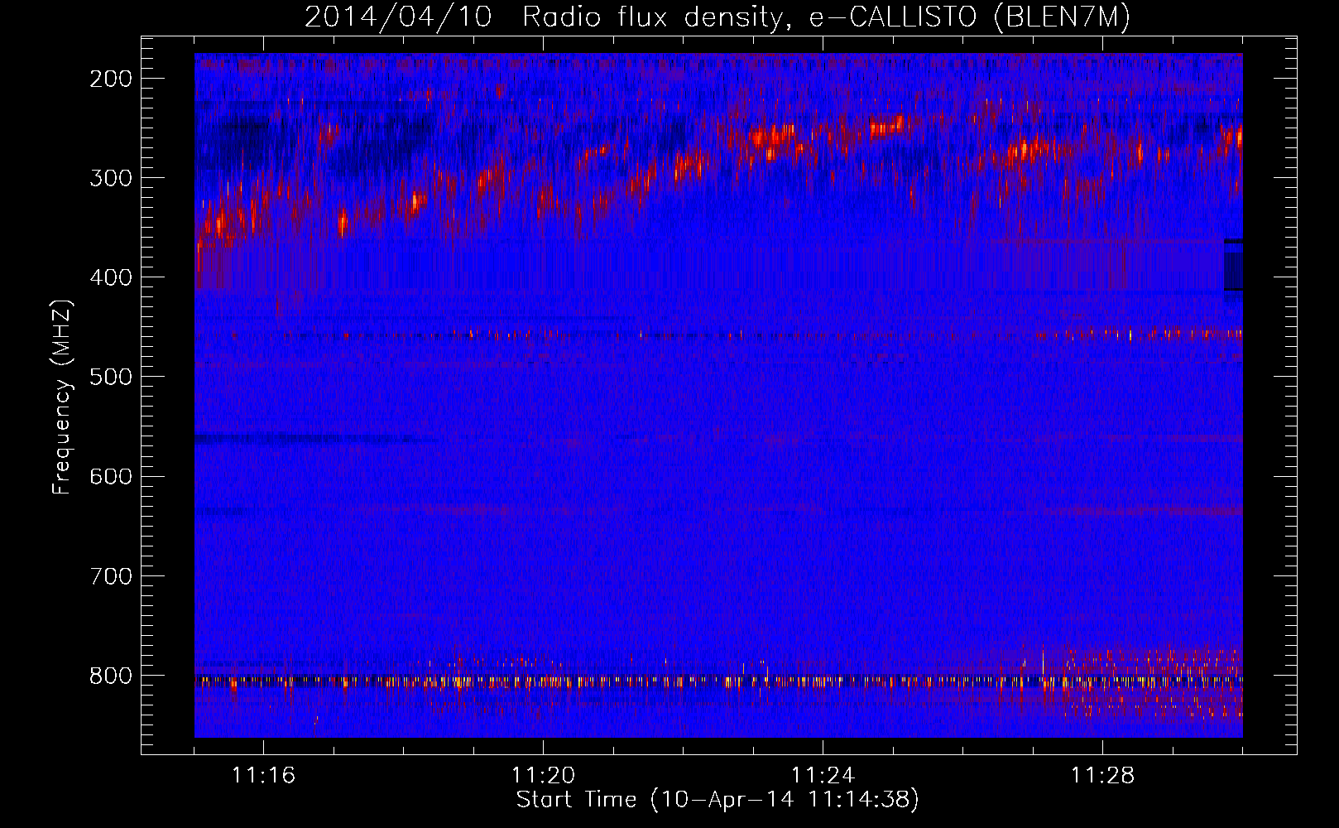Click the 300 frequency tick label

point(110,178)
